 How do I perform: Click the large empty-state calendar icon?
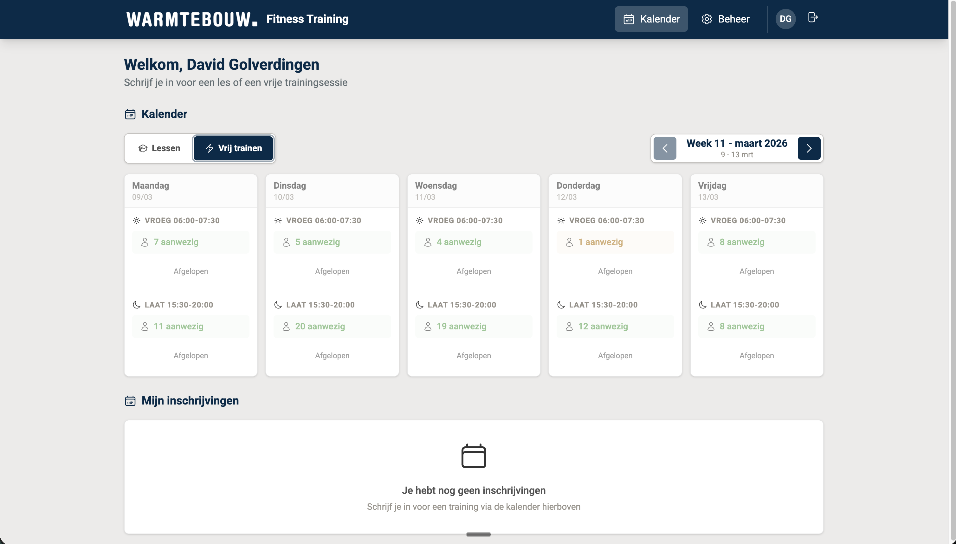click(x=473, y=456)
